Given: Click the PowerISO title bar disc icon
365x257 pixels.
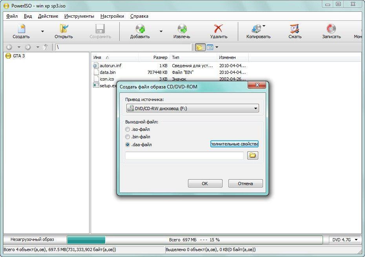Looking at the screenshot, I should (x=6, y=6).
